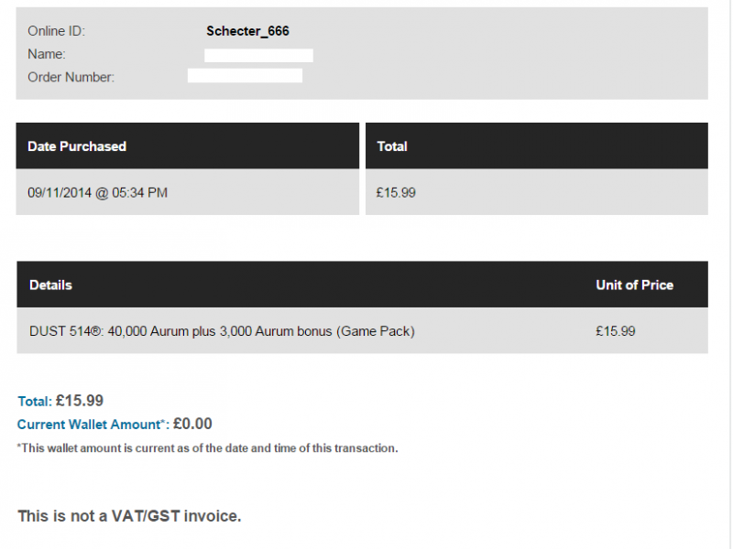Click the Online ID Schecter_666
This screenshot has width=733, height=549.
[247, 31]
